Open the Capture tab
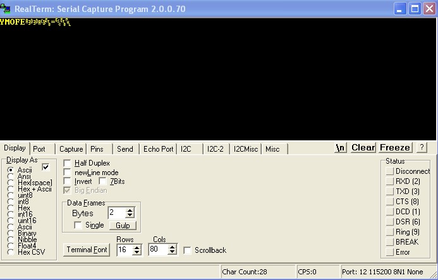438x280 pixels. (x=71, y=149)
